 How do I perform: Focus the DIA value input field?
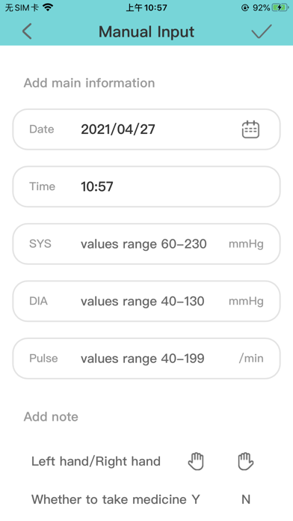[146, 302]
